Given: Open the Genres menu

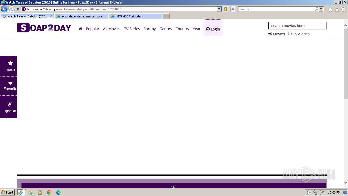Looking at the screenshot, I should (166, 29).
